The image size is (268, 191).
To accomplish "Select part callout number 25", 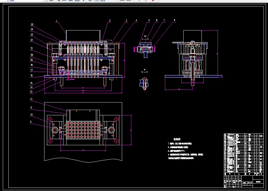I will 32,25.
